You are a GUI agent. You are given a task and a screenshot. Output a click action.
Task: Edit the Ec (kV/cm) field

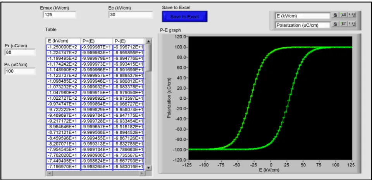[131, 15]
